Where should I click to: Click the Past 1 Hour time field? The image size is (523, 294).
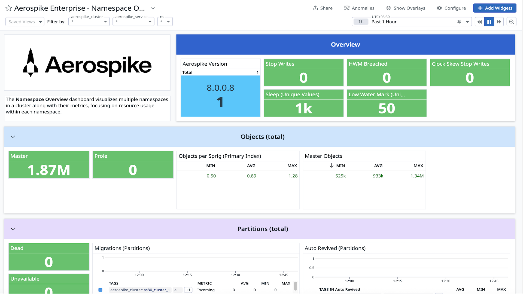tap(411, 22)
